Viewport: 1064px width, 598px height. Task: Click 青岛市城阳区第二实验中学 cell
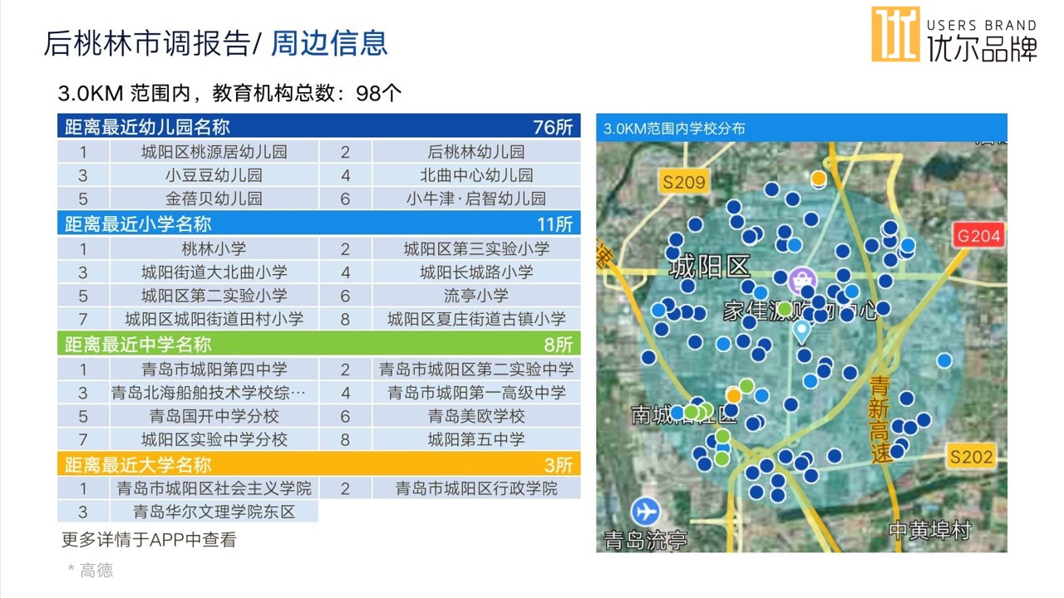point(476,369)
